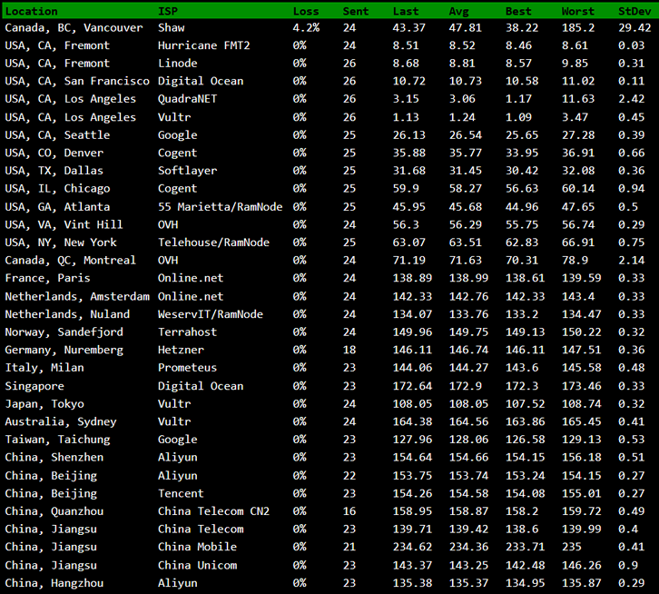Screen dimensions: 659x594
Task: Click the Worst column header
Action: pos(578,12)
